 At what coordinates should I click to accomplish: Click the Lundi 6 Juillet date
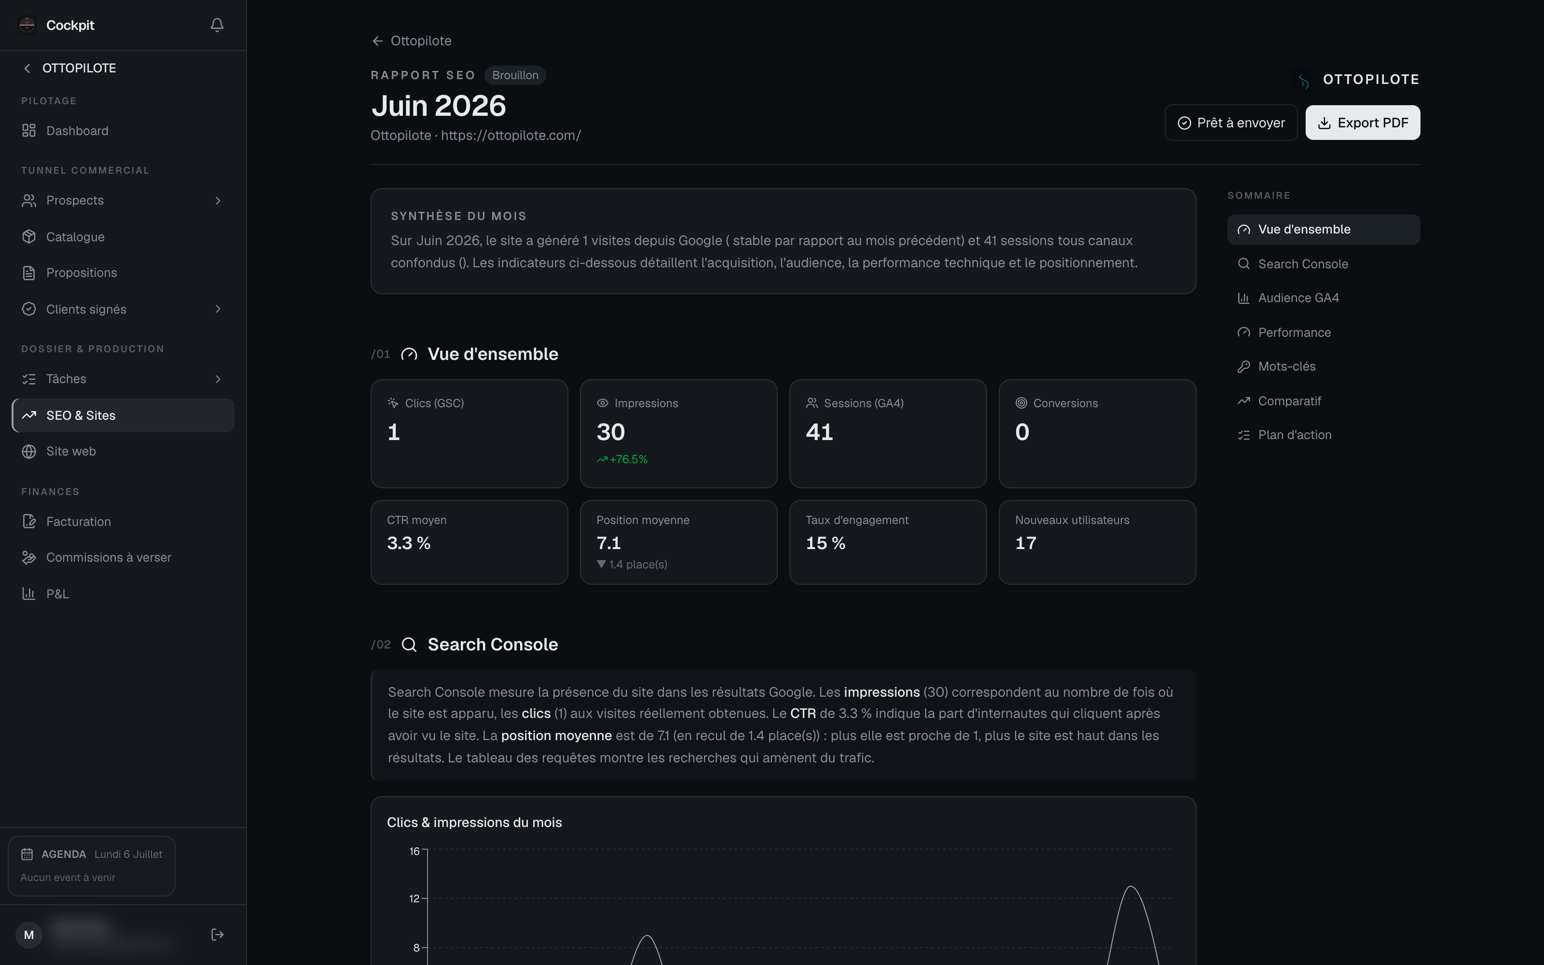click(x=128, y=854)
